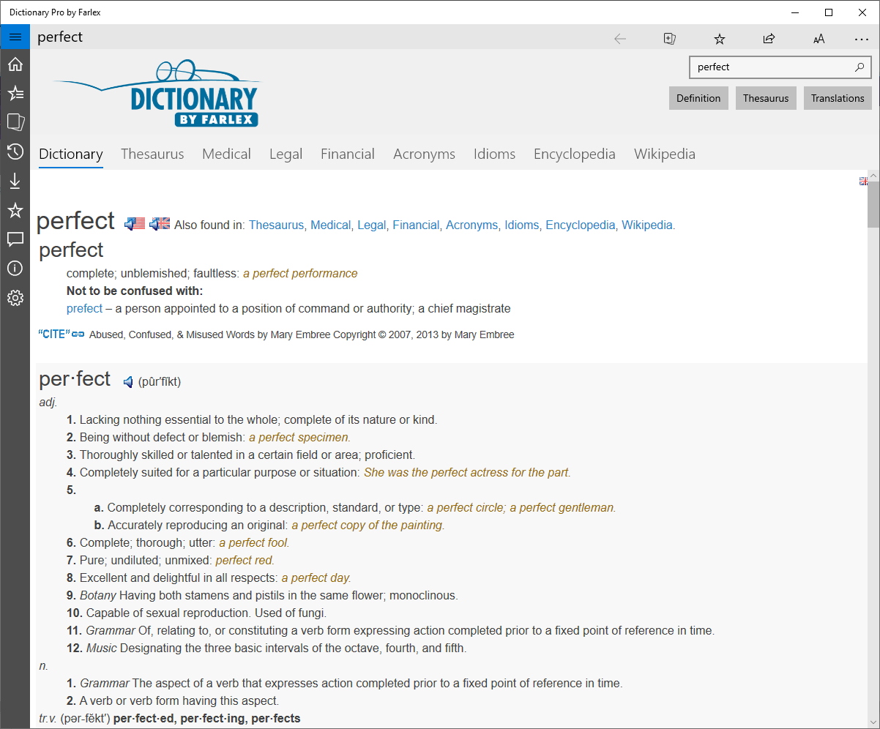Open settings with the gear icon
The image size is (880, 729).
(x=15, y=298)
